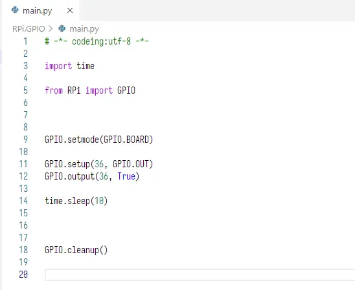Click the Python icon on main.py tab
This screenshot has width=355, height=290.
15,10
